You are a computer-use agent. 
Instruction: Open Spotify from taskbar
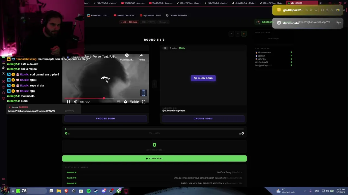pos(89,191)
